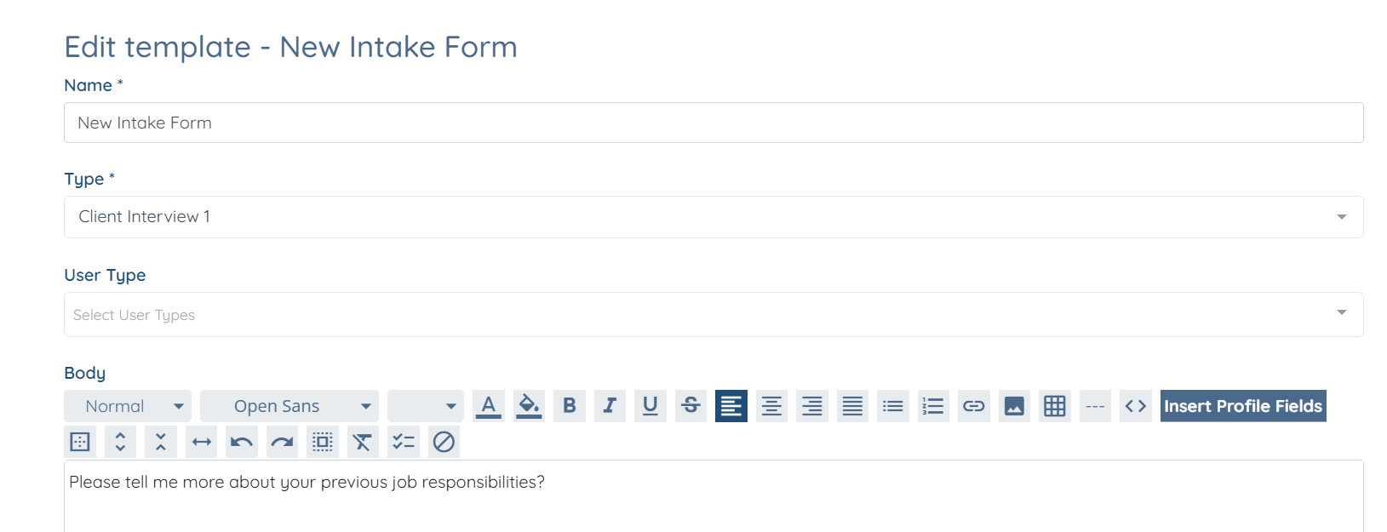This screenshot has width=1387, height=532.
Task: Click the undo arrow
Action: pos(242,442)
